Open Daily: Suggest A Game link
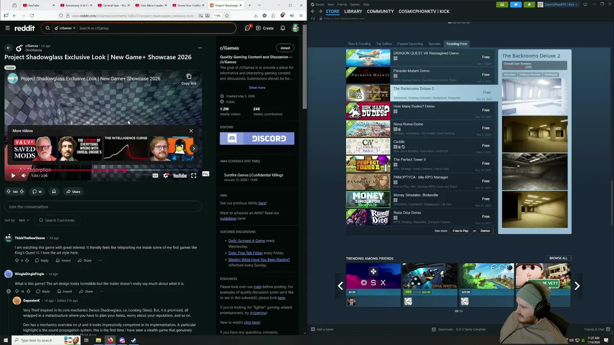The image size is (614, 345). (x=247, y=241)
